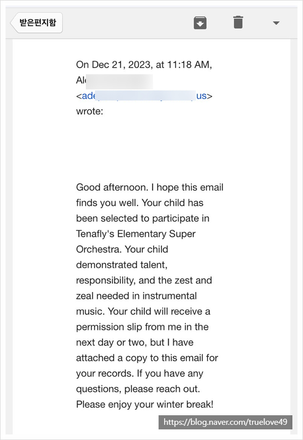Open the sender's blue email address link

(144, 95)
